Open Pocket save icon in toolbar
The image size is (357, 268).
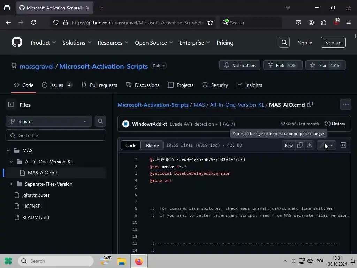pyautogui.click(x=298, y=22)
